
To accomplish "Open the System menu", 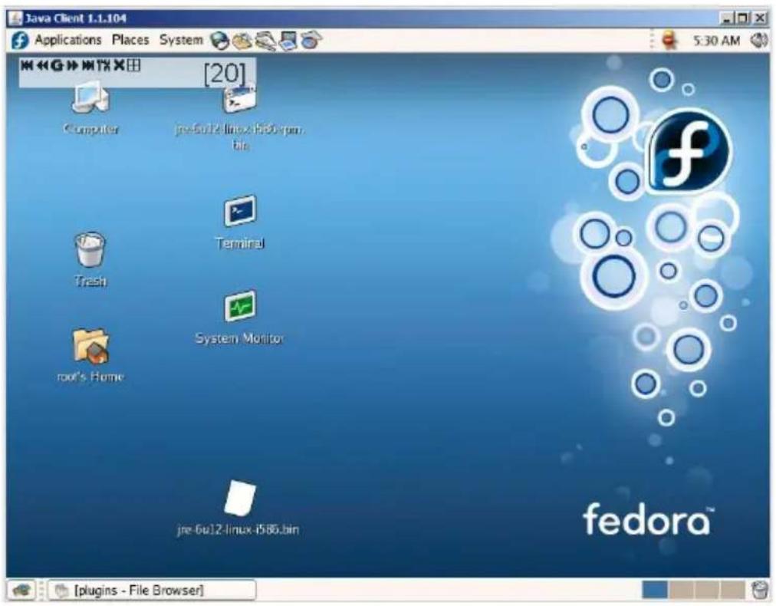I will 181,40.
